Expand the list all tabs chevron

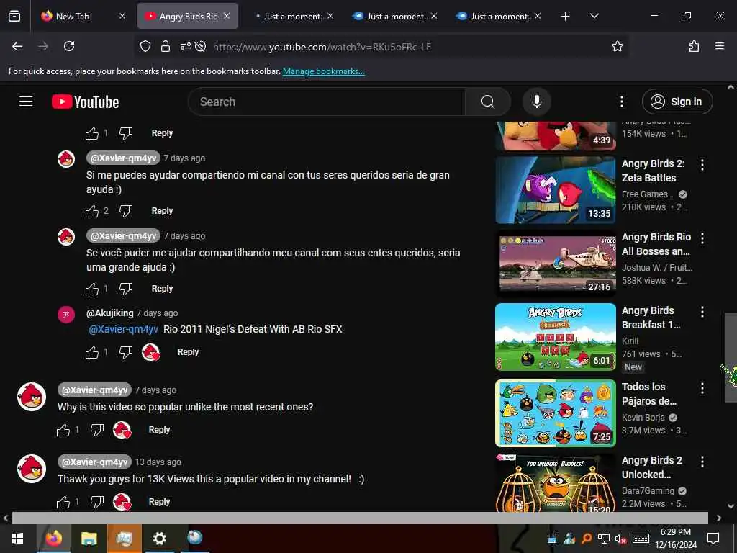click(x=594, y=16)
